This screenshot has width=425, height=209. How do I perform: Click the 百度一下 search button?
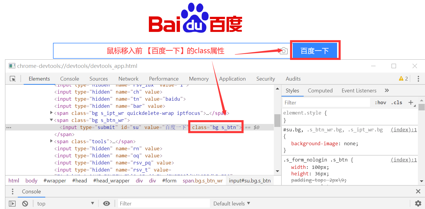(315, 51)
